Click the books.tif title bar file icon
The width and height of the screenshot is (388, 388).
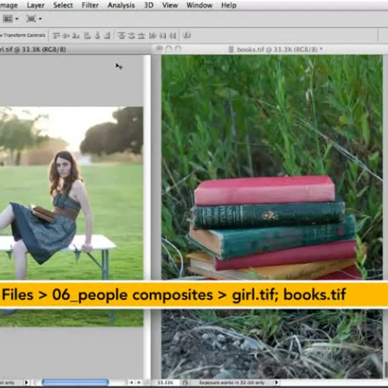231,49
